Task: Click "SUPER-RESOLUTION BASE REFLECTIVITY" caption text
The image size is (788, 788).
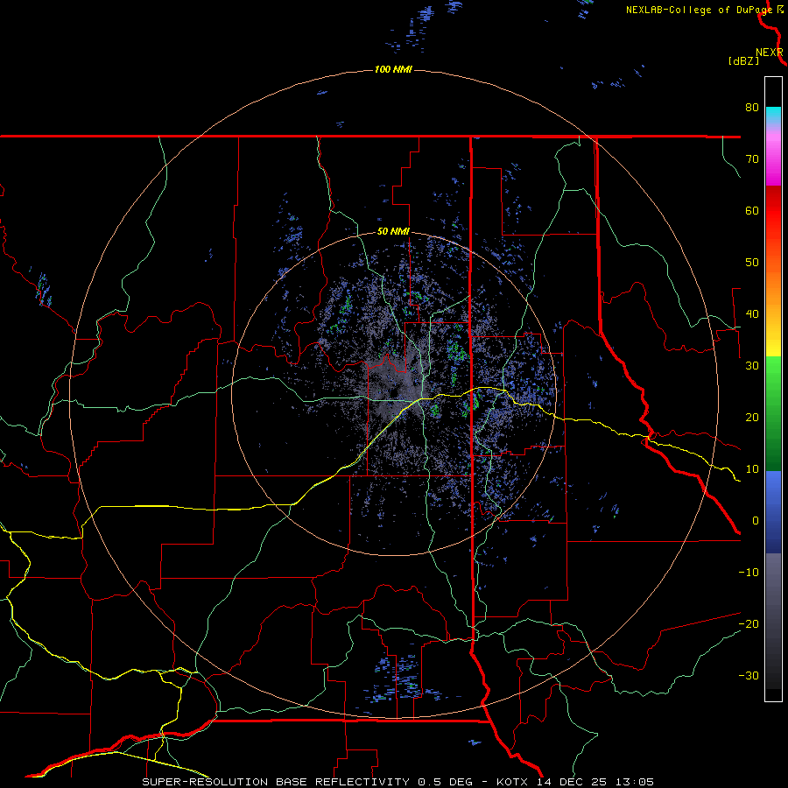Action: click(276, 782)
